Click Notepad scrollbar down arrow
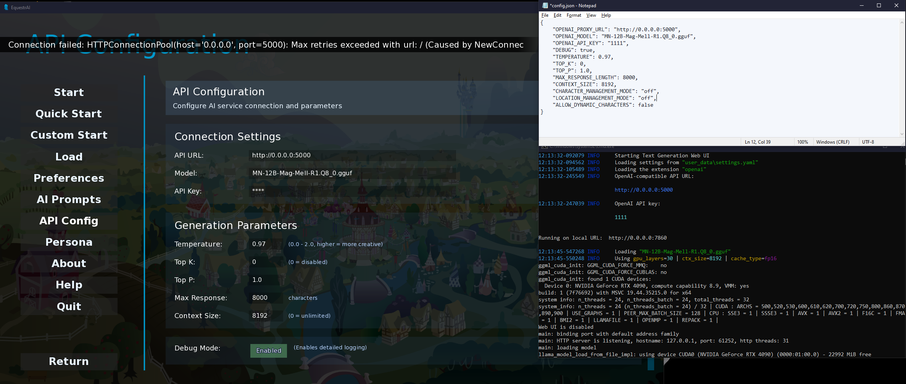This screenshot has height=384, width=906. coord(902,134)
